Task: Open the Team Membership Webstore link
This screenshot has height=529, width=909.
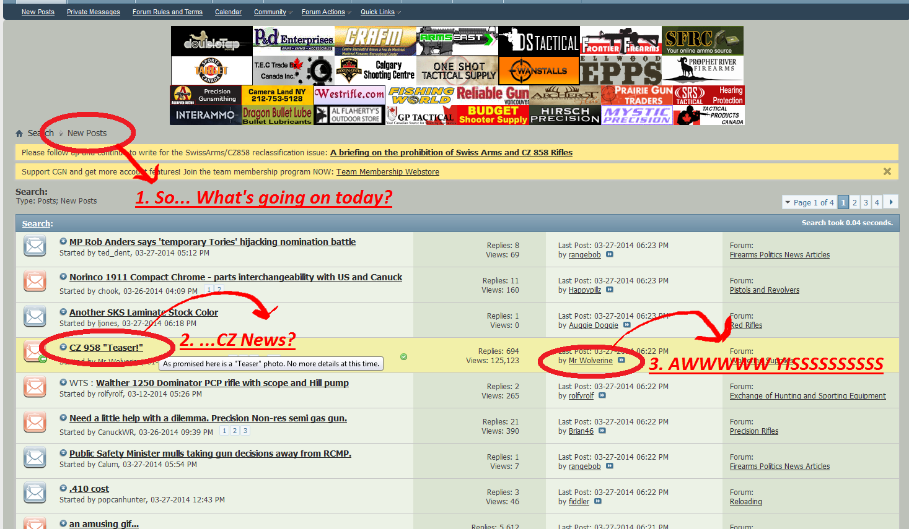Action: [387, 172]
